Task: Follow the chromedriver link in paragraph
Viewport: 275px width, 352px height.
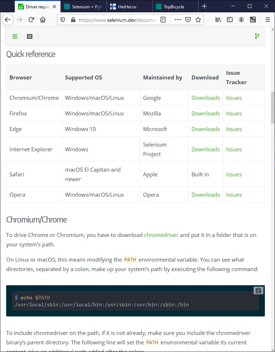Action: pos(161,235)
